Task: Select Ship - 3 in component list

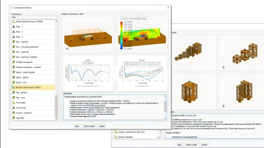Action: (33, 37)
